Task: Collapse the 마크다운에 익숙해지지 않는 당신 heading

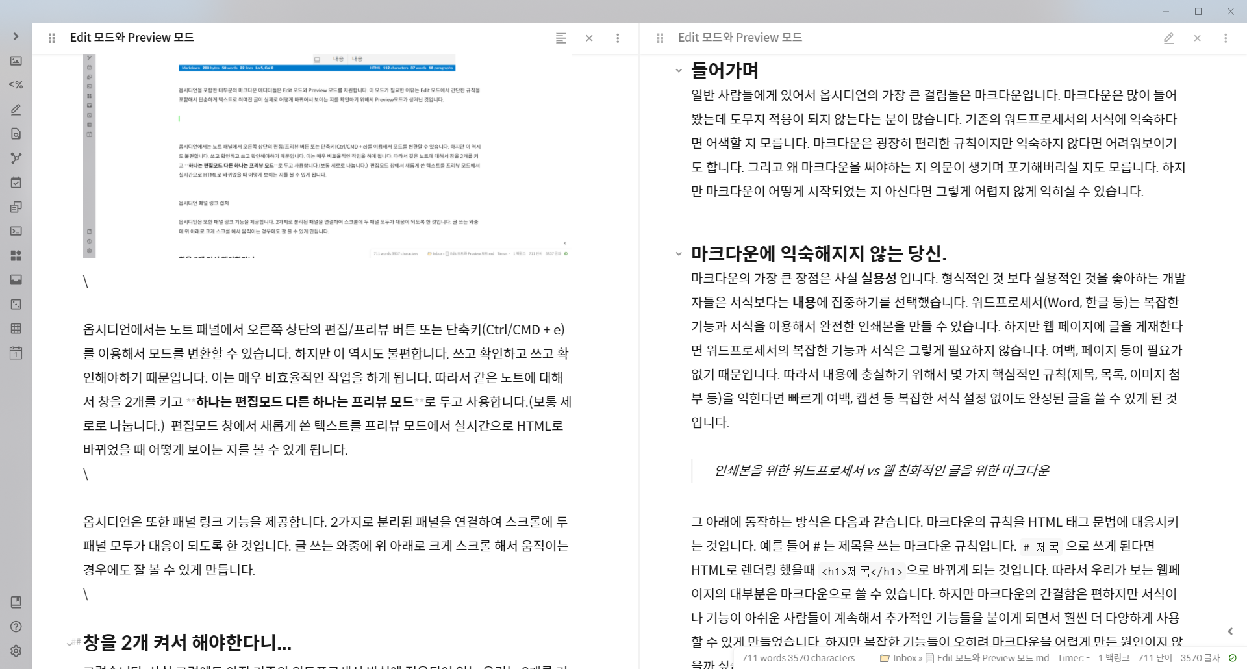Action: click(679, 253)
